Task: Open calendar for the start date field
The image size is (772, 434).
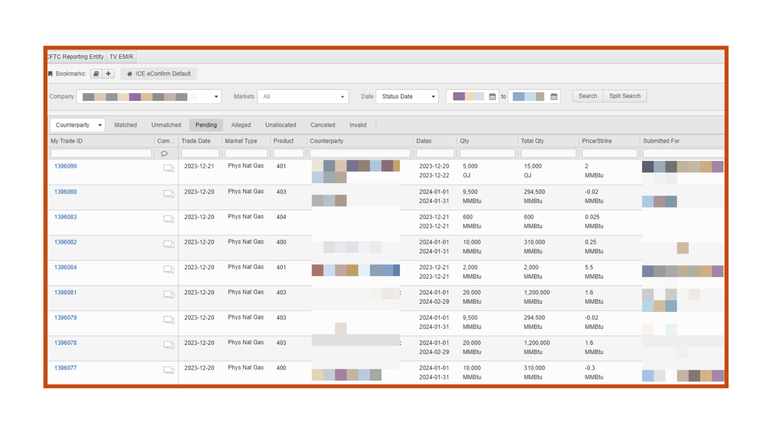Action: (x=492, y=96)
